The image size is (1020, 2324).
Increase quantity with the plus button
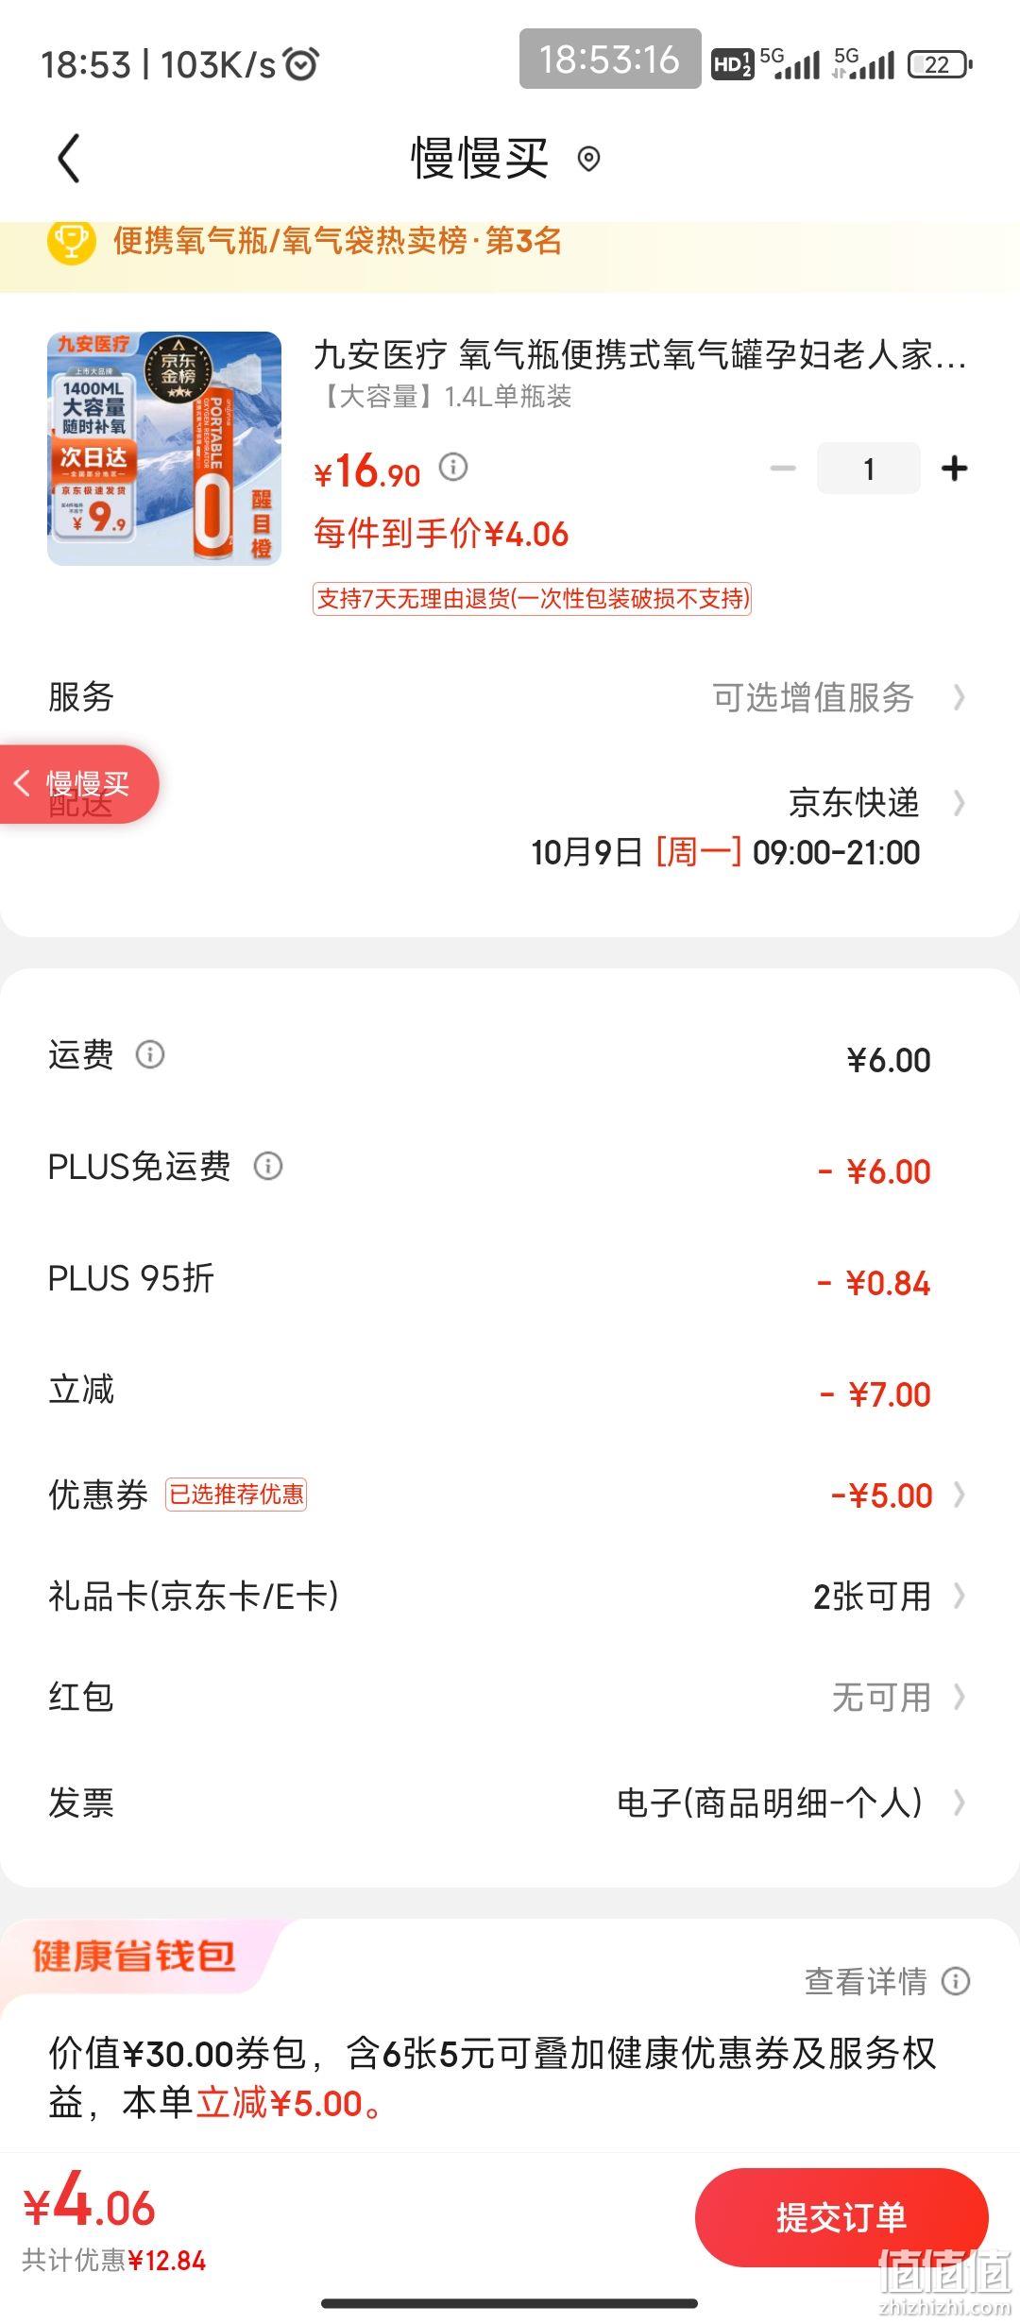click(954, 468)
